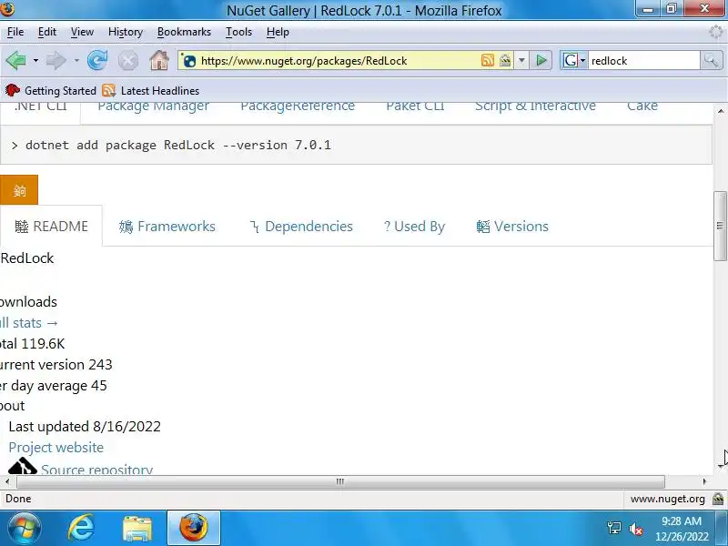
Task: Open the Used By tab
Action: point(414,226)
